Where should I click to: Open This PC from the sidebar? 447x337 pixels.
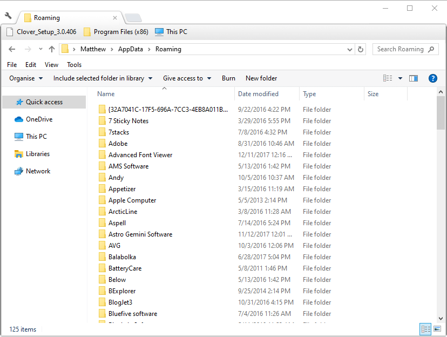tap(36, 136)
